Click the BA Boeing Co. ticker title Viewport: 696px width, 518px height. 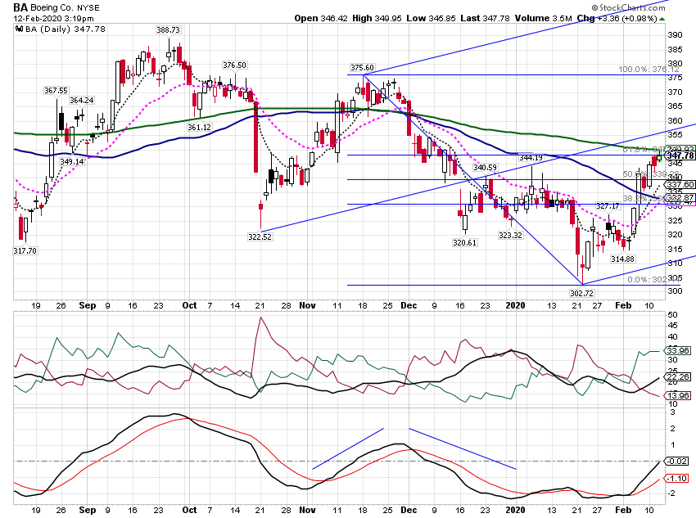click(x=56, y=7)
